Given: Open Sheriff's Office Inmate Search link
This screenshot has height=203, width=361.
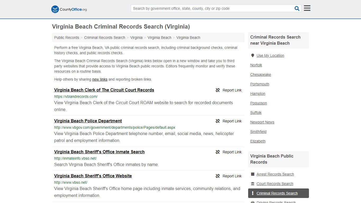Looking at the screenshot, I should [99, 152].
